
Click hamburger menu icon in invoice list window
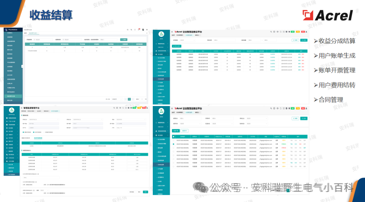point(172,108)
